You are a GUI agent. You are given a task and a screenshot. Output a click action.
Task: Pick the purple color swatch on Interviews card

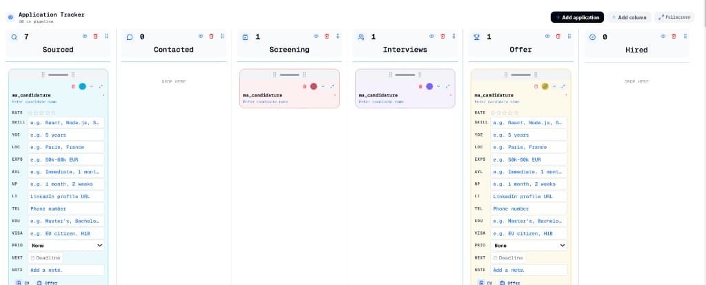[430, 86]
